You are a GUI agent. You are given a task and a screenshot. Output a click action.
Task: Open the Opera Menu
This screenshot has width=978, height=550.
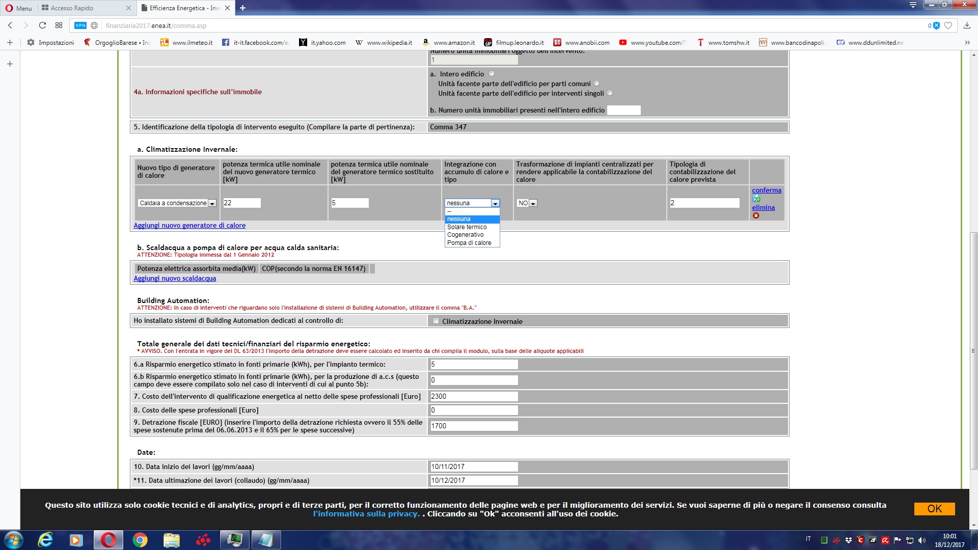[18, 8]
